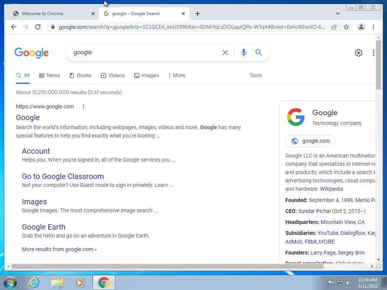Open the AdMob subsidiary link
Screen dimensions: 387x290
[294, 242]
